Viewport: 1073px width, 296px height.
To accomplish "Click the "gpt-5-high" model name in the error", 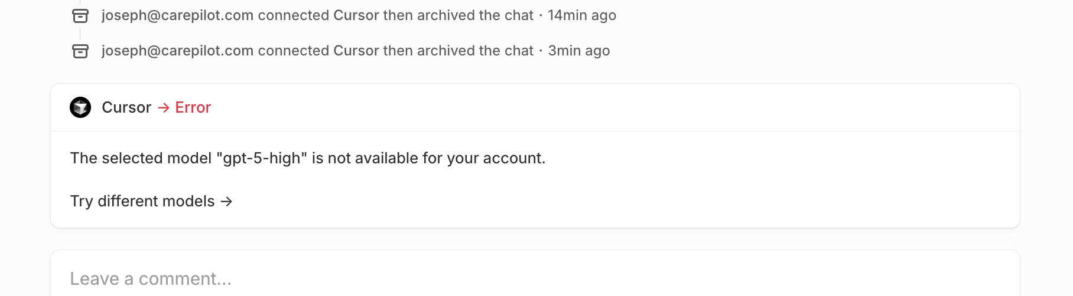I will click(262, 158).
